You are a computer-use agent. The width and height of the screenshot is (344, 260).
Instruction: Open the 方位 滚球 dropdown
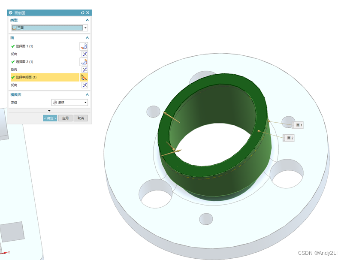(x=69, y=103)
